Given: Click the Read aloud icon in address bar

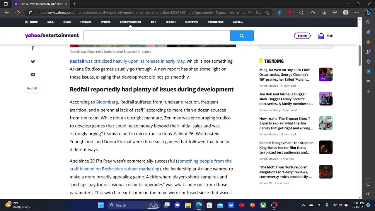Looking at the screenshot, I should pyautogui.click(x=250, y=13).
